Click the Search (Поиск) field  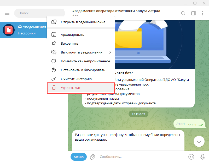click(x=39, y=13)
